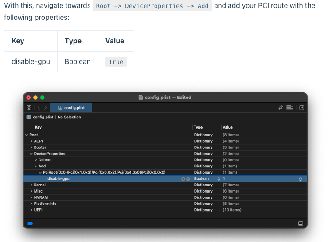
Task: Collapse the PciRoot path entry
Action: click(40, 172)
